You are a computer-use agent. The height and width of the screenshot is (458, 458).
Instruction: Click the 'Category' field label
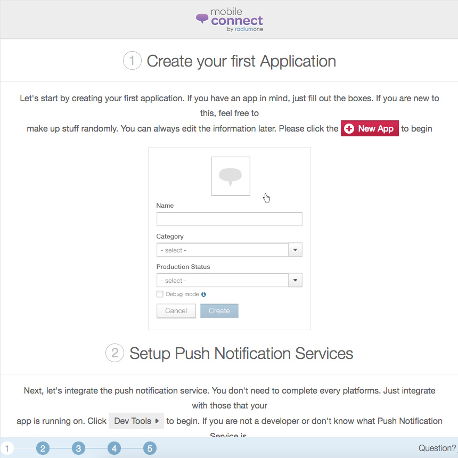coord(170,236)
